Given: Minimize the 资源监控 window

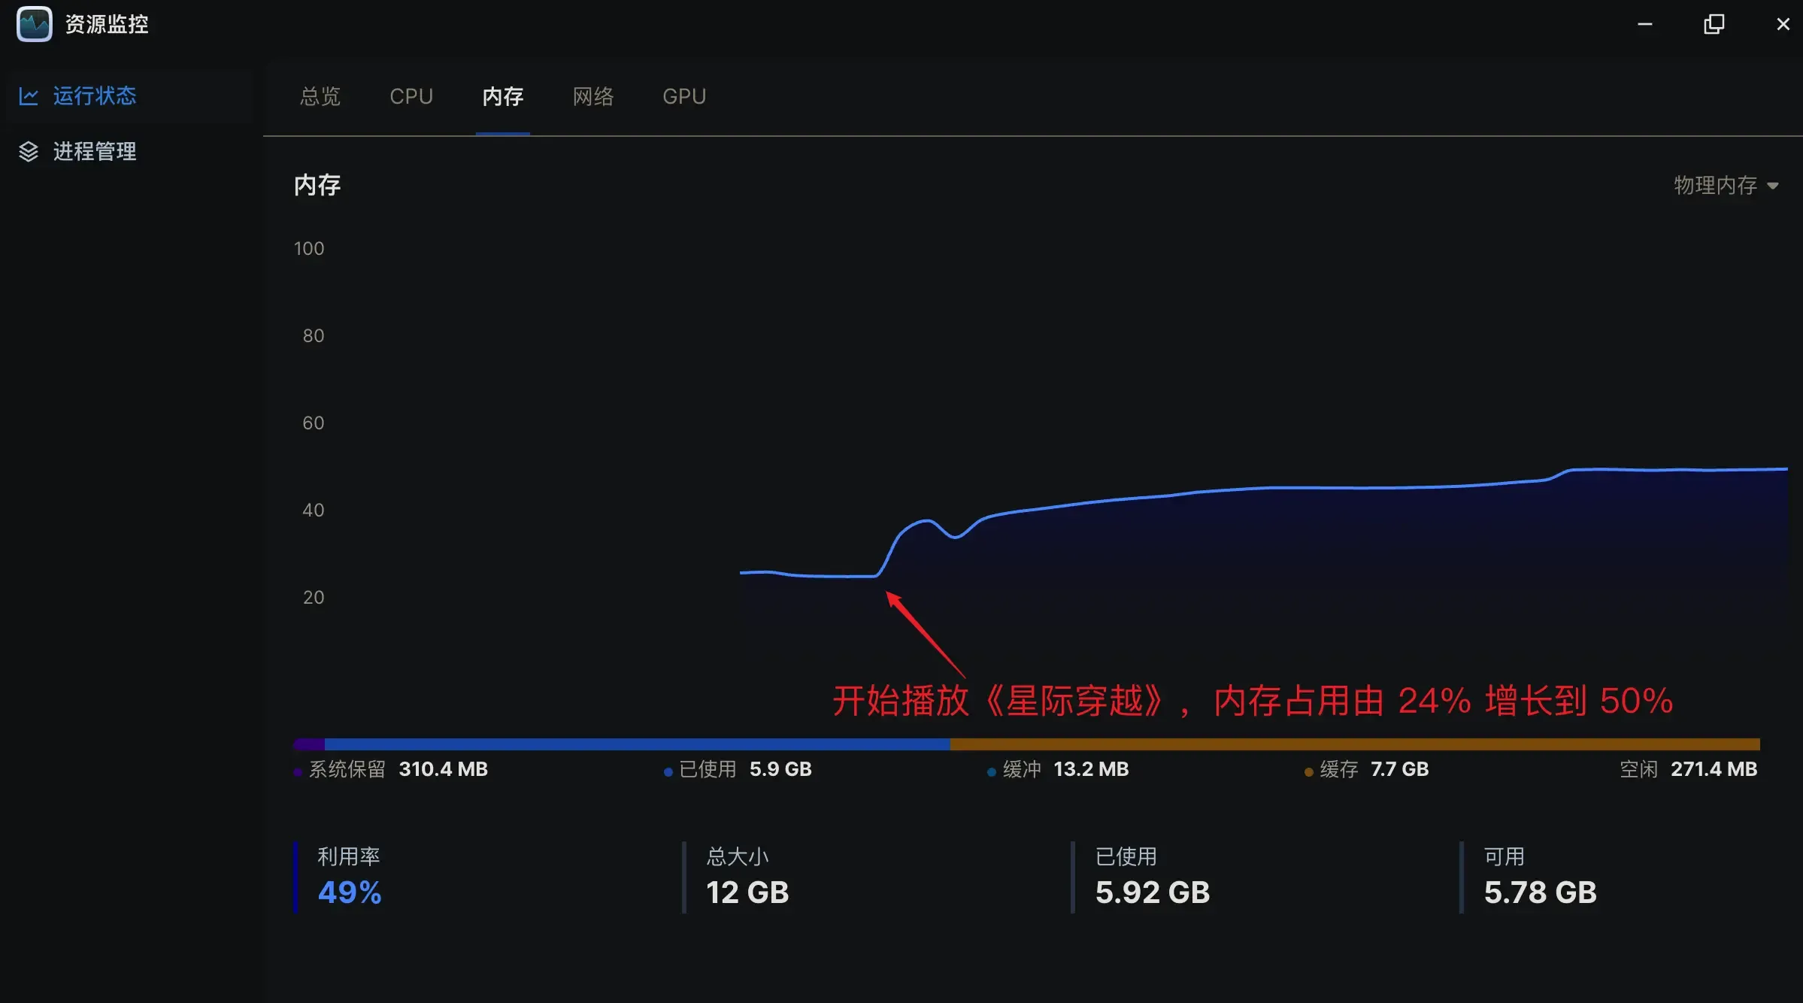Looking at the screenshot, I should coord(1645,24).
